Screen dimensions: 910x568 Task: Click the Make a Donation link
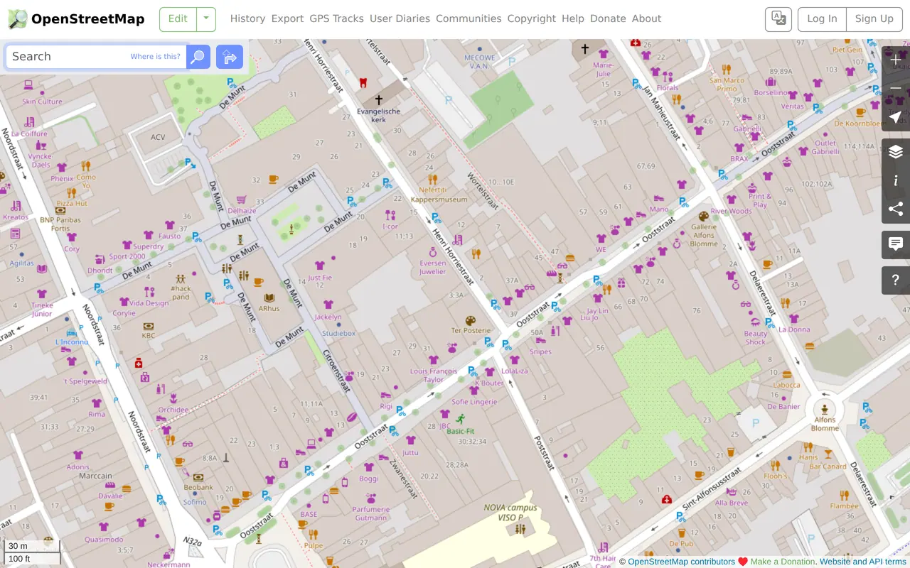(782, 562)
